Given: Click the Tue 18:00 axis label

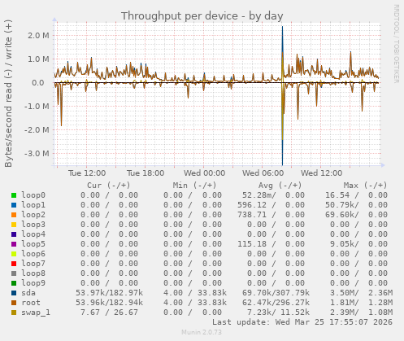Looking at the screenshot, I should pyautogui.click(x=146, y=173).
